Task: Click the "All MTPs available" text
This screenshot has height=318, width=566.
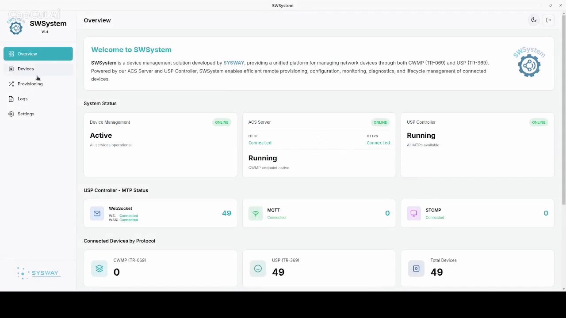Action: click(x=423, y=145)
